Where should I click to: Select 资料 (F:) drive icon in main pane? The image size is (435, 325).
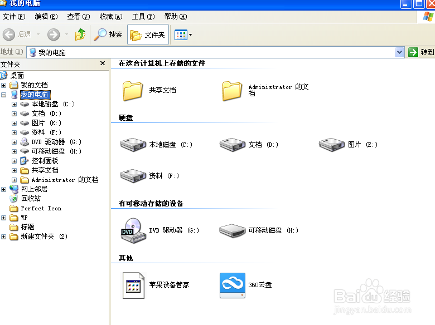coord(133,175)
